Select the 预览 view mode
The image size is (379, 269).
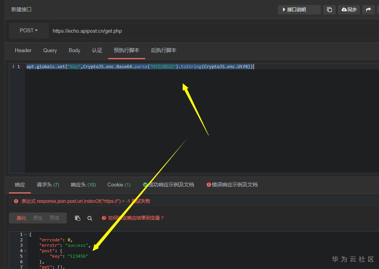[54, 218]
